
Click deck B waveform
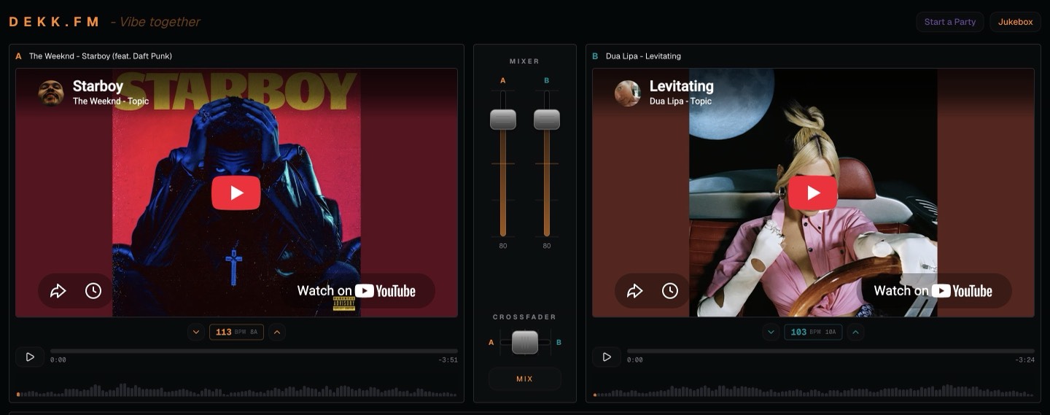(x=814, y=389)
